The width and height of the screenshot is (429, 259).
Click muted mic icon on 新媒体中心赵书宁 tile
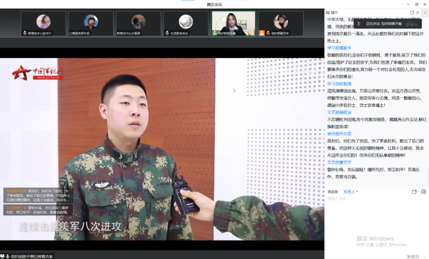25,33
